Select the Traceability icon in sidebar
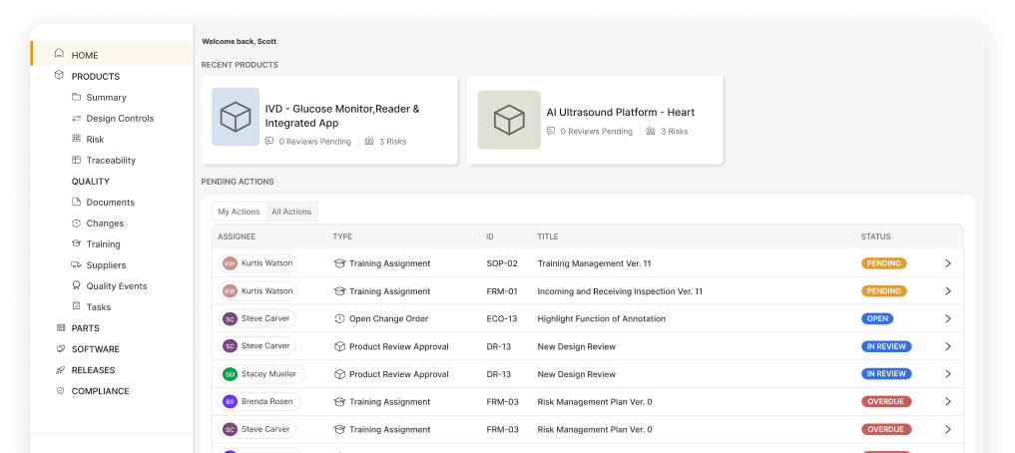 [x=77, y=161]
